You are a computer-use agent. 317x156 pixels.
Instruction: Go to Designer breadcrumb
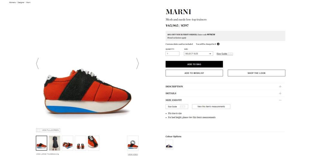[x=21, y=2]
